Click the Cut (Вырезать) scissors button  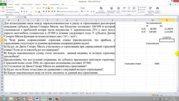[10, 7]
